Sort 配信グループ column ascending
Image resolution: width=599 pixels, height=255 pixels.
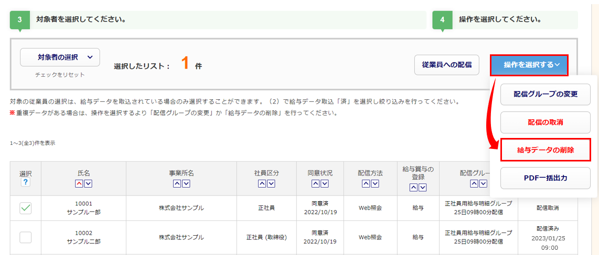[x=474, y=184]
